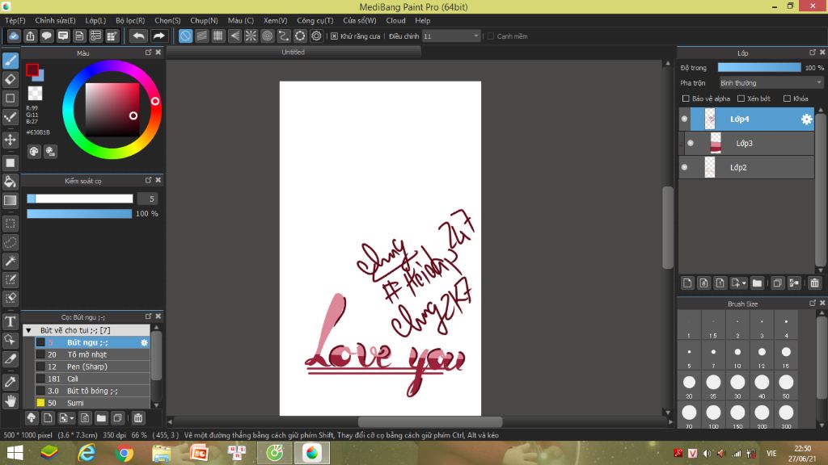Click the brush size value field showing 5

pyautogui.click(x=148, y=199)
